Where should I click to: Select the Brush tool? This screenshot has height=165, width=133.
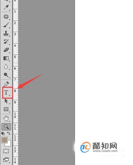[x=6, y=25]
